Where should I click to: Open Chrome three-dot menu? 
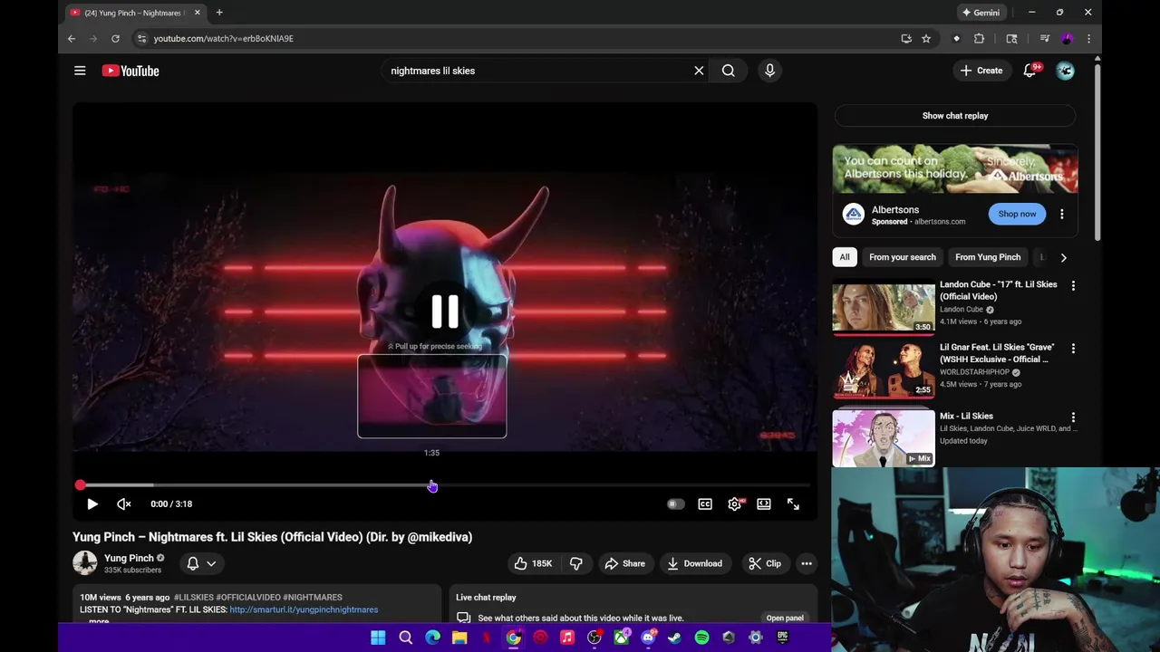tap(1088, 39)
